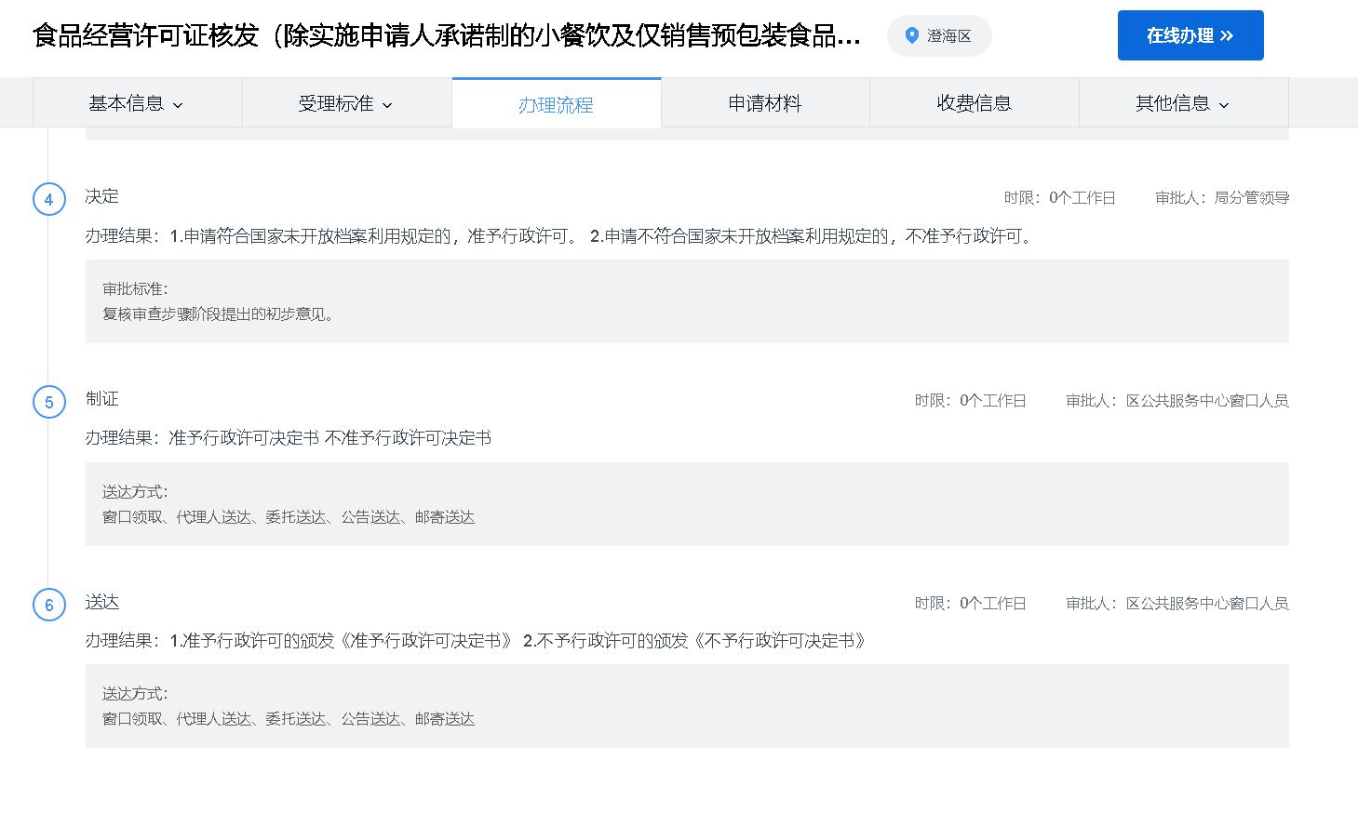1358x840 pixels.
Task: Switch to the 收费信息 tab
Action: pos(975,103)
